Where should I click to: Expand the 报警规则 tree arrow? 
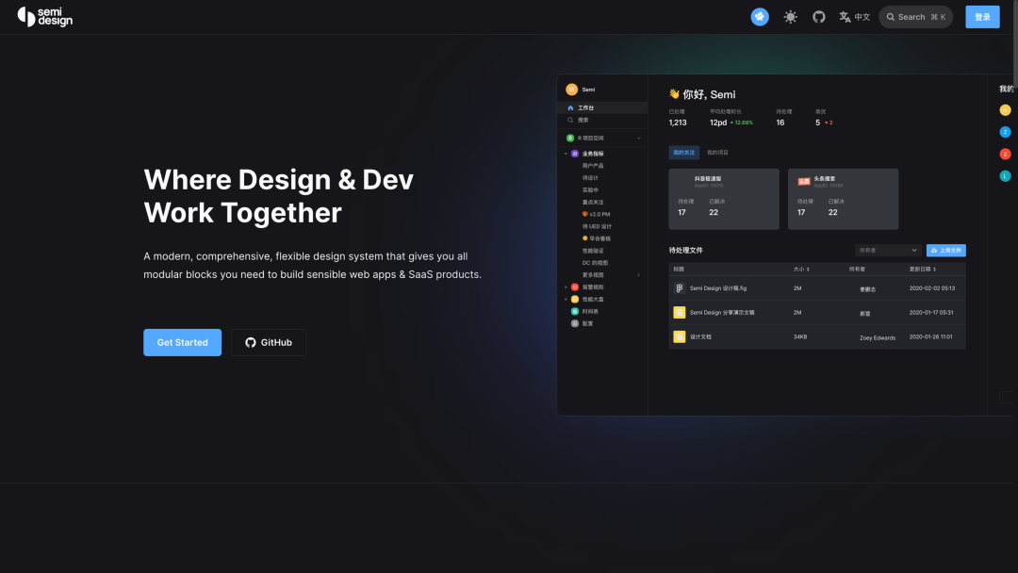(x=566, y=286)
